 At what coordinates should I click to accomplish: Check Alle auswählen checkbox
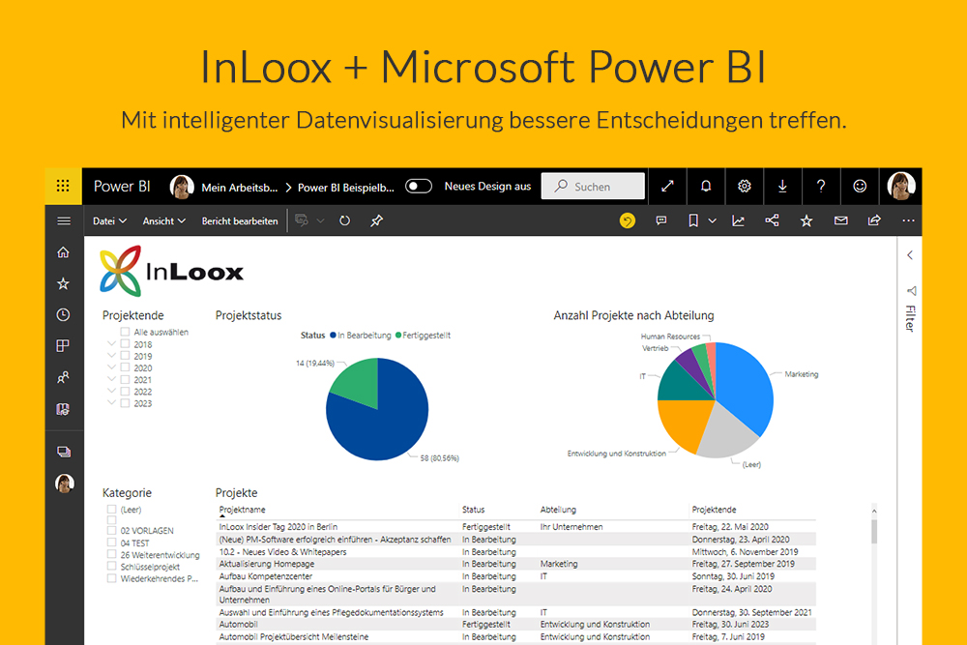pos(125,332)
